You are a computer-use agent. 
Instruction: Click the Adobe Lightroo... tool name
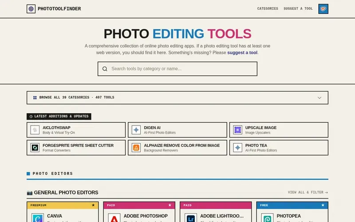pos(222,216)
